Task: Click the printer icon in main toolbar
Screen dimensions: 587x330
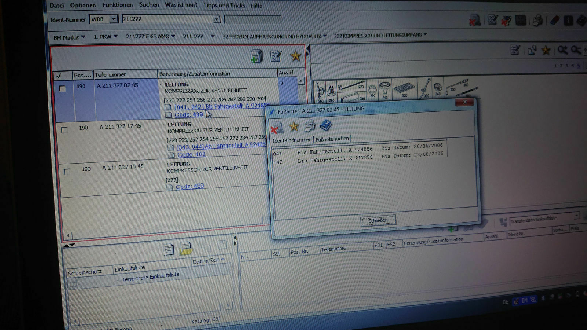Action: pyautogui.click(x=537, y=20)
